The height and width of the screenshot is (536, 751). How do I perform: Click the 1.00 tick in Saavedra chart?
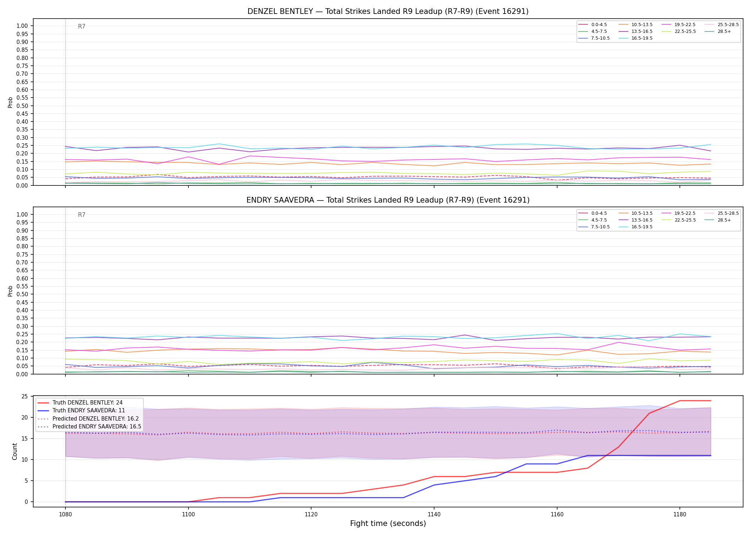click(22, 215)
